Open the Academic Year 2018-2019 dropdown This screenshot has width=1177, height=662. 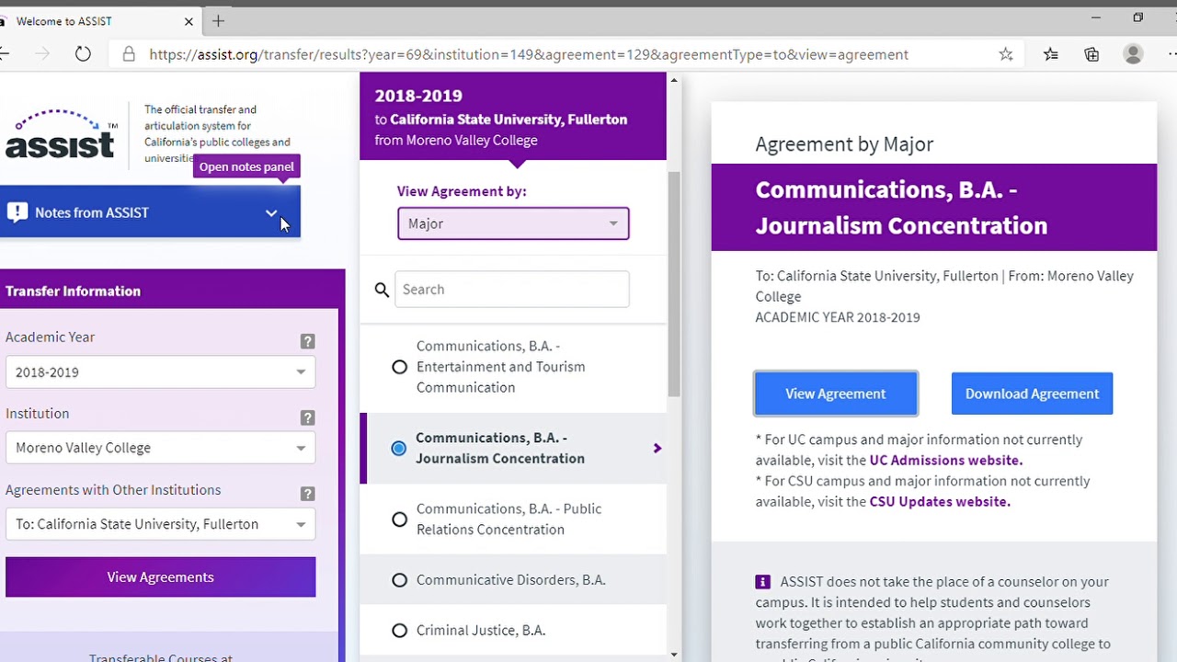(x=160, y=372)
